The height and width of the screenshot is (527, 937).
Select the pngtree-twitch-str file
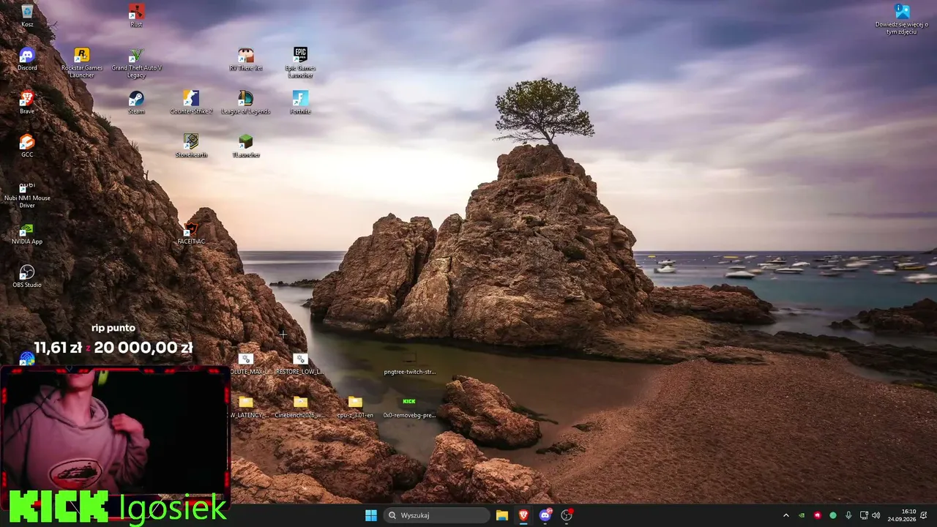click(x=409, y=364)
